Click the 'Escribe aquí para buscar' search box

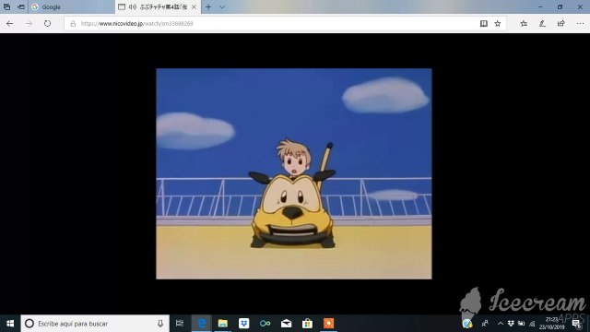click(x=95, y=324)
